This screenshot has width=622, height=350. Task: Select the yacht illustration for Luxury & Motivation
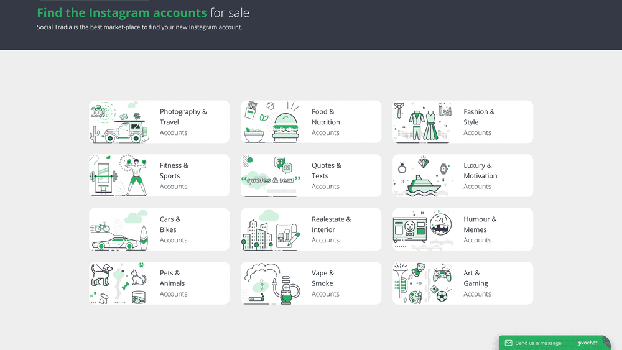click(x=423, y=176)
